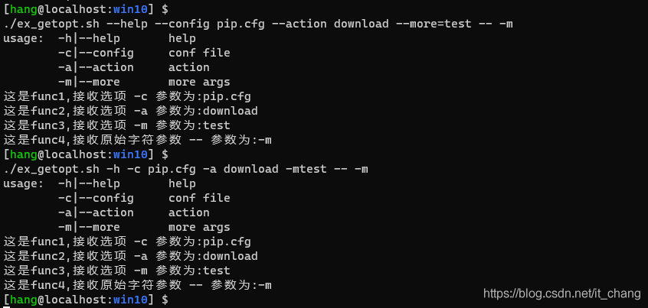
Task: Click second func4 line ending in -m
Action: (x=138, y=285)
